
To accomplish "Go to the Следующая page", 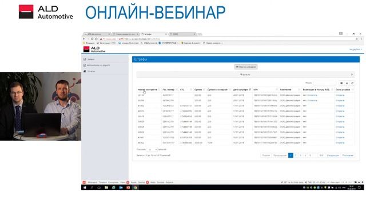I will [333, 155].
